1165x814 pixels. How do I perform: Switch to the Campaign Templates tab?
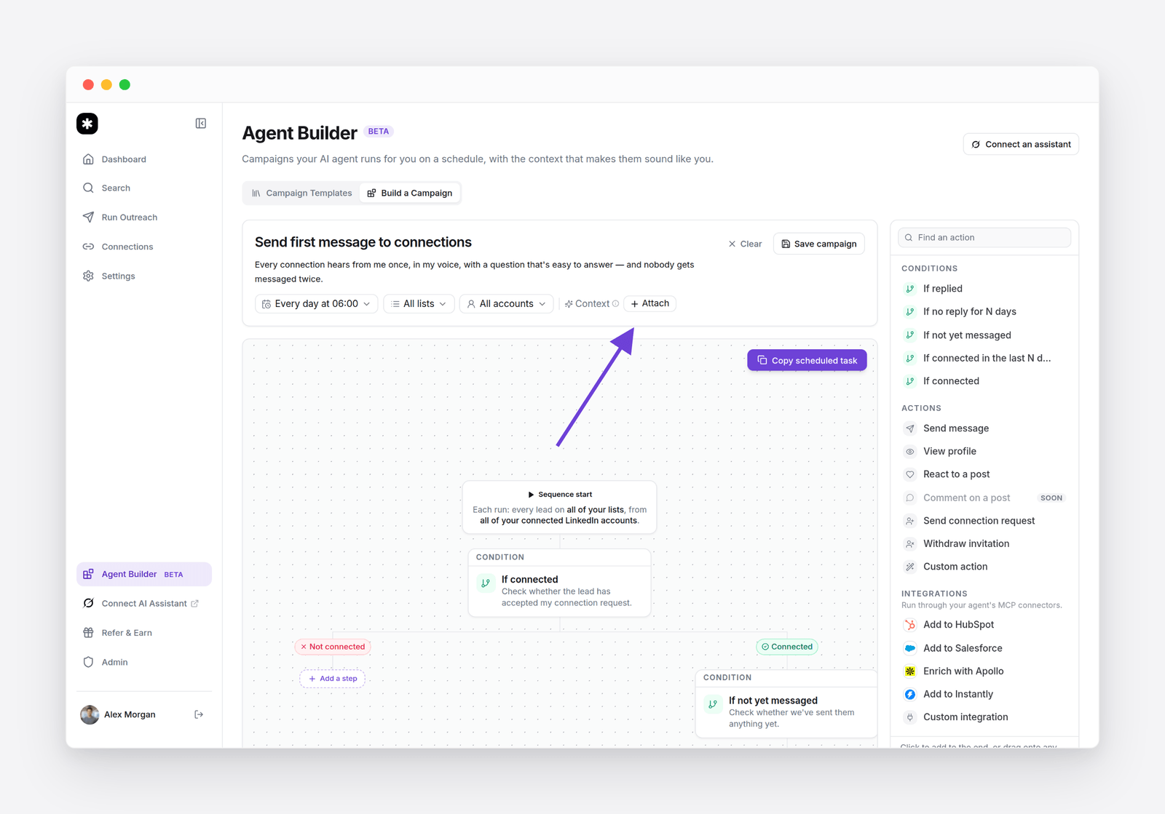point(301,193)
